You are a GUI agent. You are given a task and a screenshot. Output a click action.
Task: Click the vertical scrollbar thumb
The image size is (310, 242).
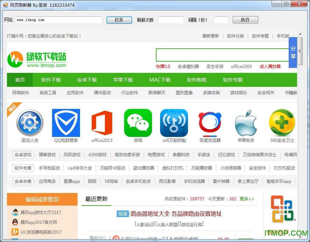[x=300, y=51]
